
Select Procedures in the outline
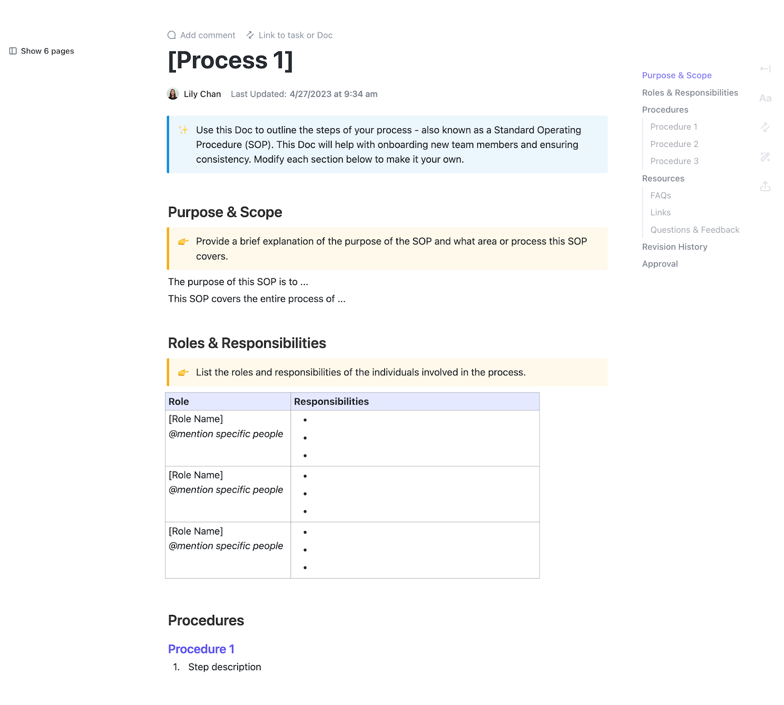(x=665, y=110)
